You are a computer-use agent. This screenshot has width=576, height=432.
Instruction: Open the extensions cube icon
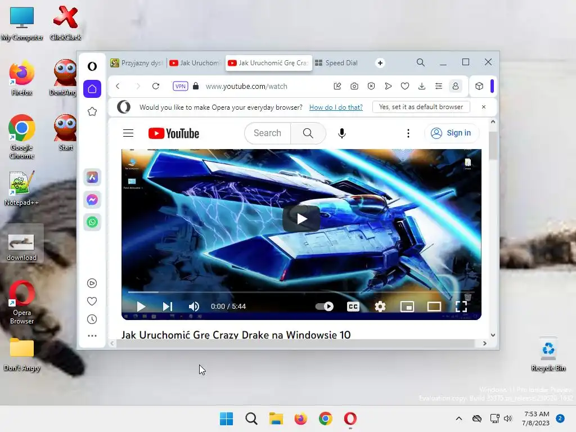[x=479, y=86]
